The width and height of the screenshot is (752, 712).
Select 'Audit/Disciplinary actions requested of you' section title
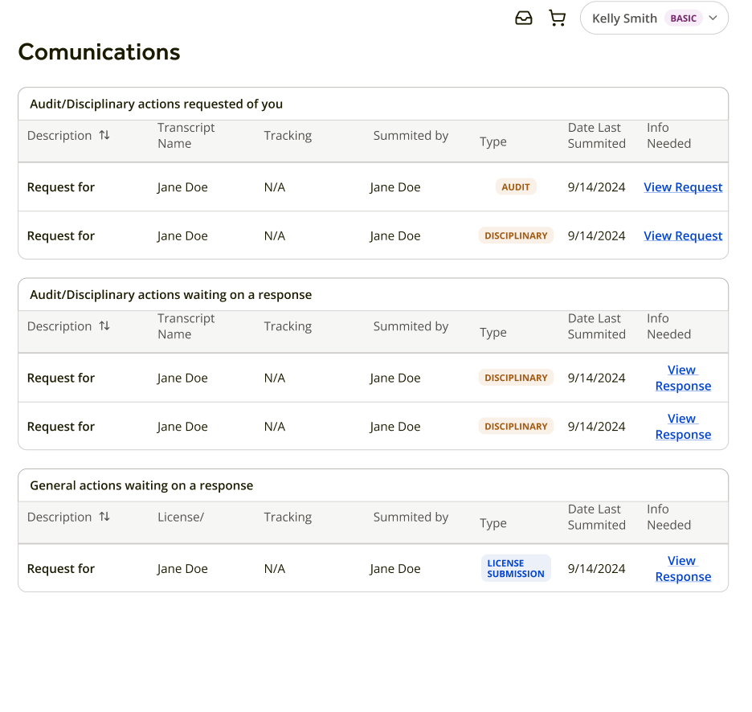156,104
